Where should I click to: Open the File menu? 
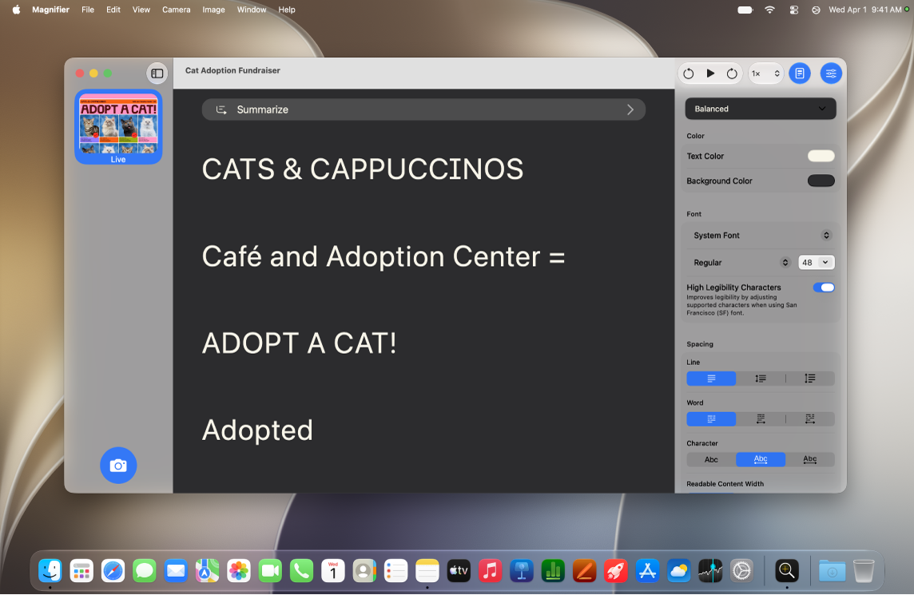(x=88, y=10)
